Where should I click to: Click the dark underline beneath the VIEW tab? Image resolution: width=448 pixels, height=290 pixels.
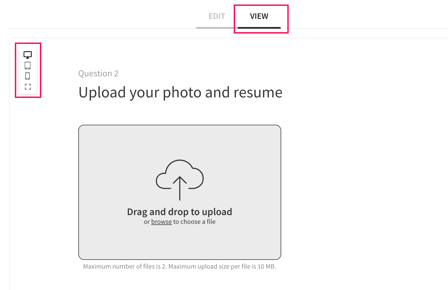[259, 28]
